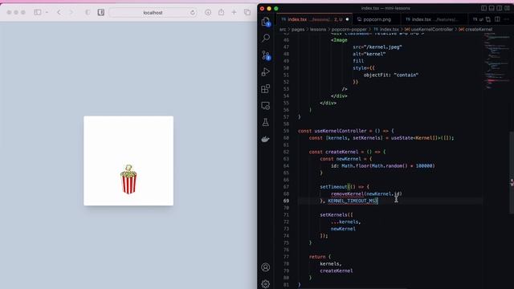
Task: Open the Source Control view
Action: pyautogui.click(x=266, y=55)
